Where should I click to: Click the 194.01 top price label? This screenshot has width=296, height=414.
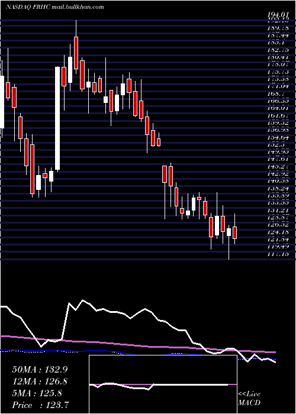pyautogui.click(x=278, y=15)
